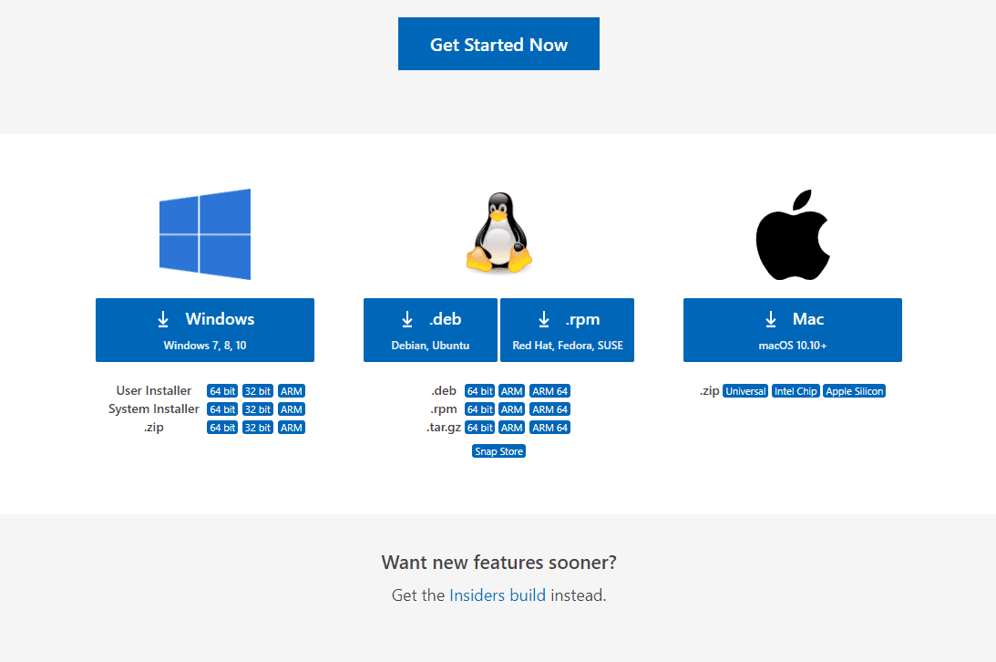The image size is (996, 662).
Task: Click the Linux Tux penguin icon
Action: [x=498, y=233]
